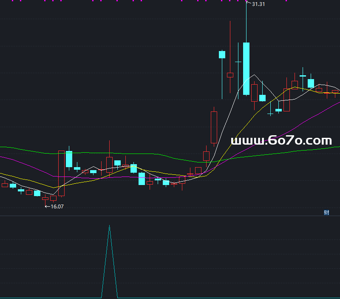
Task: Select the 16.07 lowest price label
Action: tap(57, 207)
